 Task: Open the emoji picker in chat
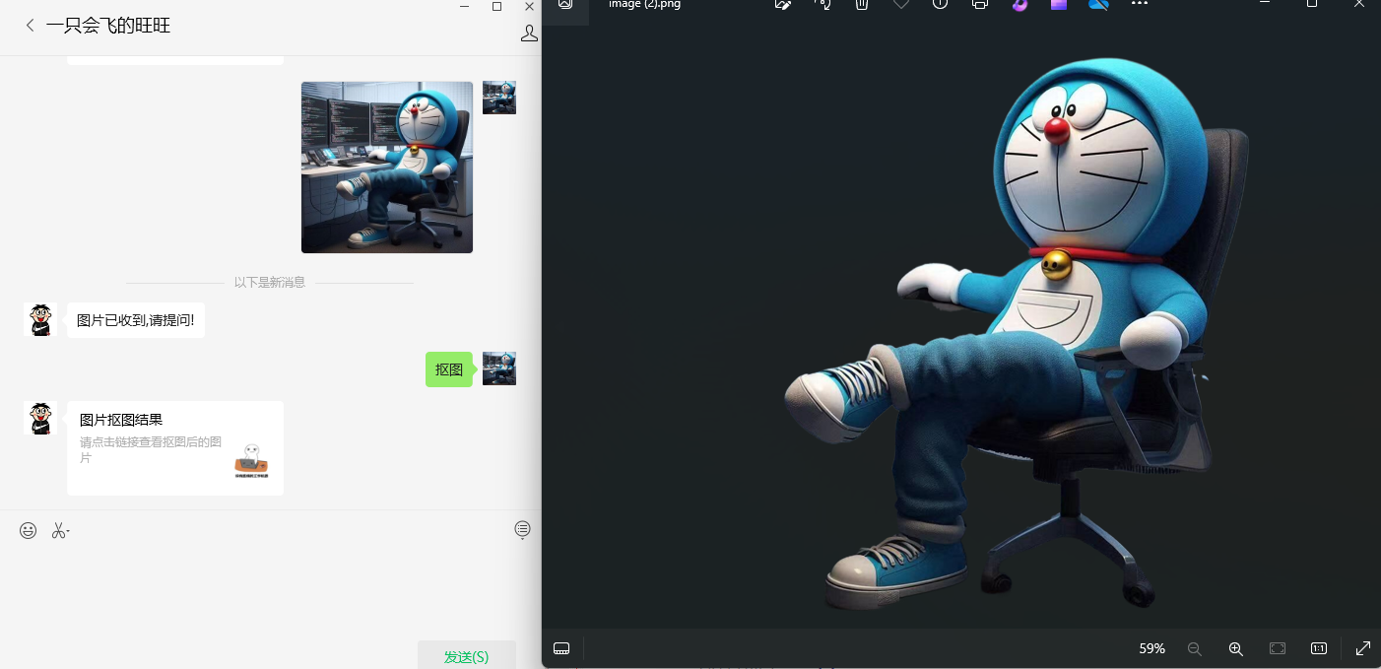tap(29, 530)
